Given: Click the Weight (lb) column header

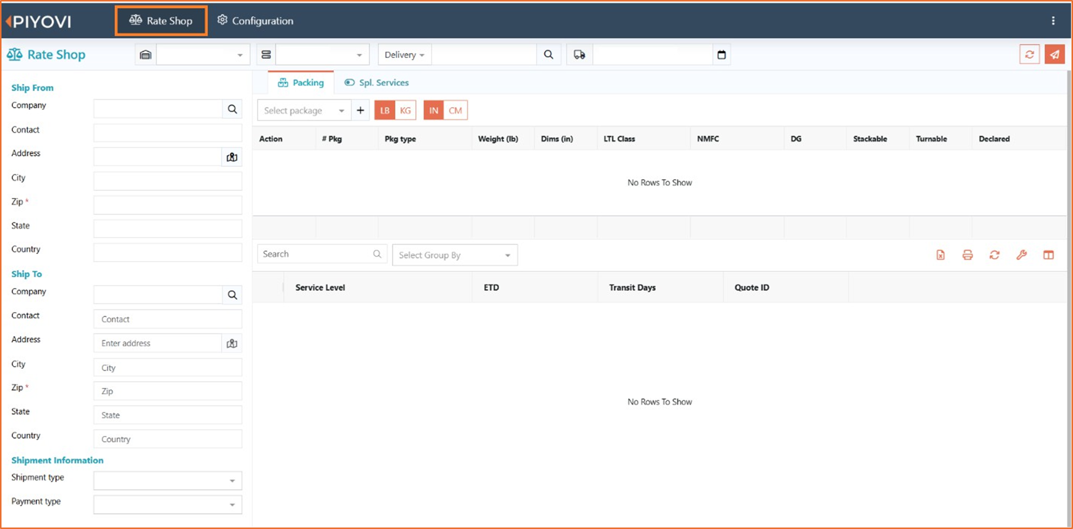Looking at the screenshot, I should point(498,139).
